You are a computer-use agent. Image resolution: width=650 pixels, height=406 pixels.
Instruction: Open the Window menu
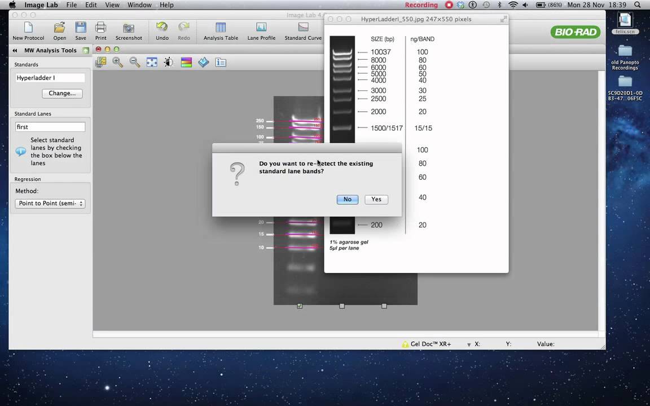pos(139,5)
